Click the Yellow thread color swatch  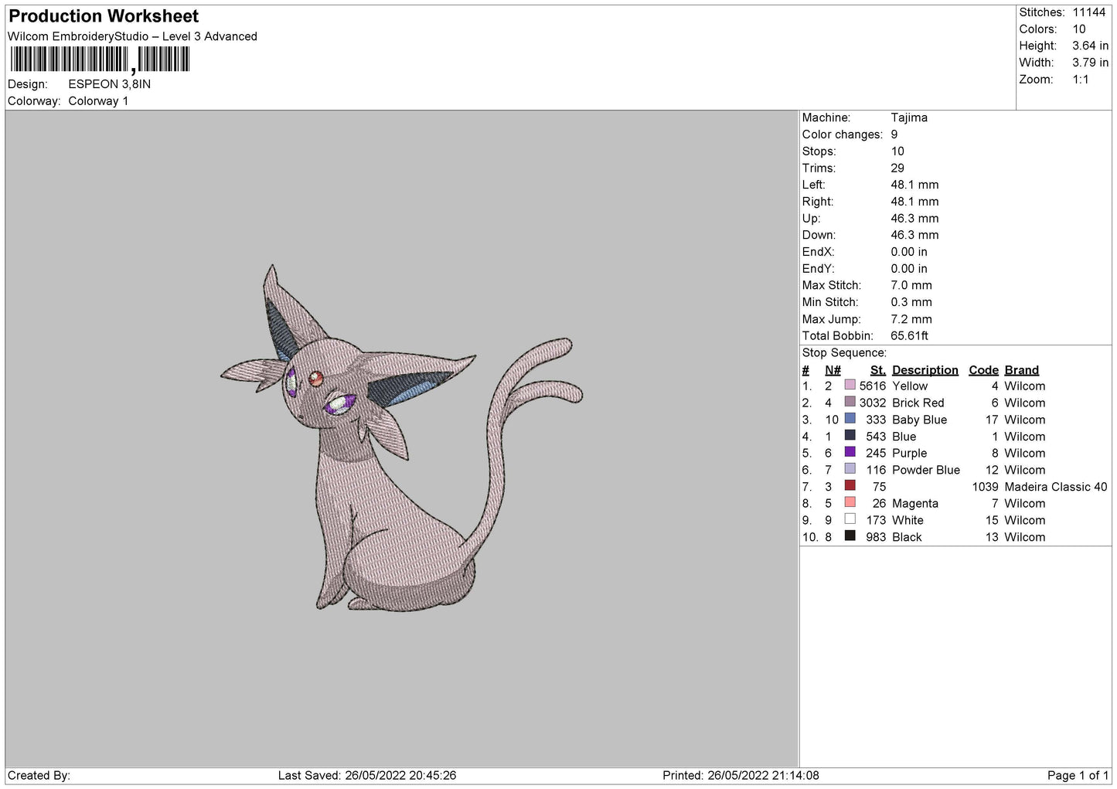pyautogui.click(x=850, y=385)
